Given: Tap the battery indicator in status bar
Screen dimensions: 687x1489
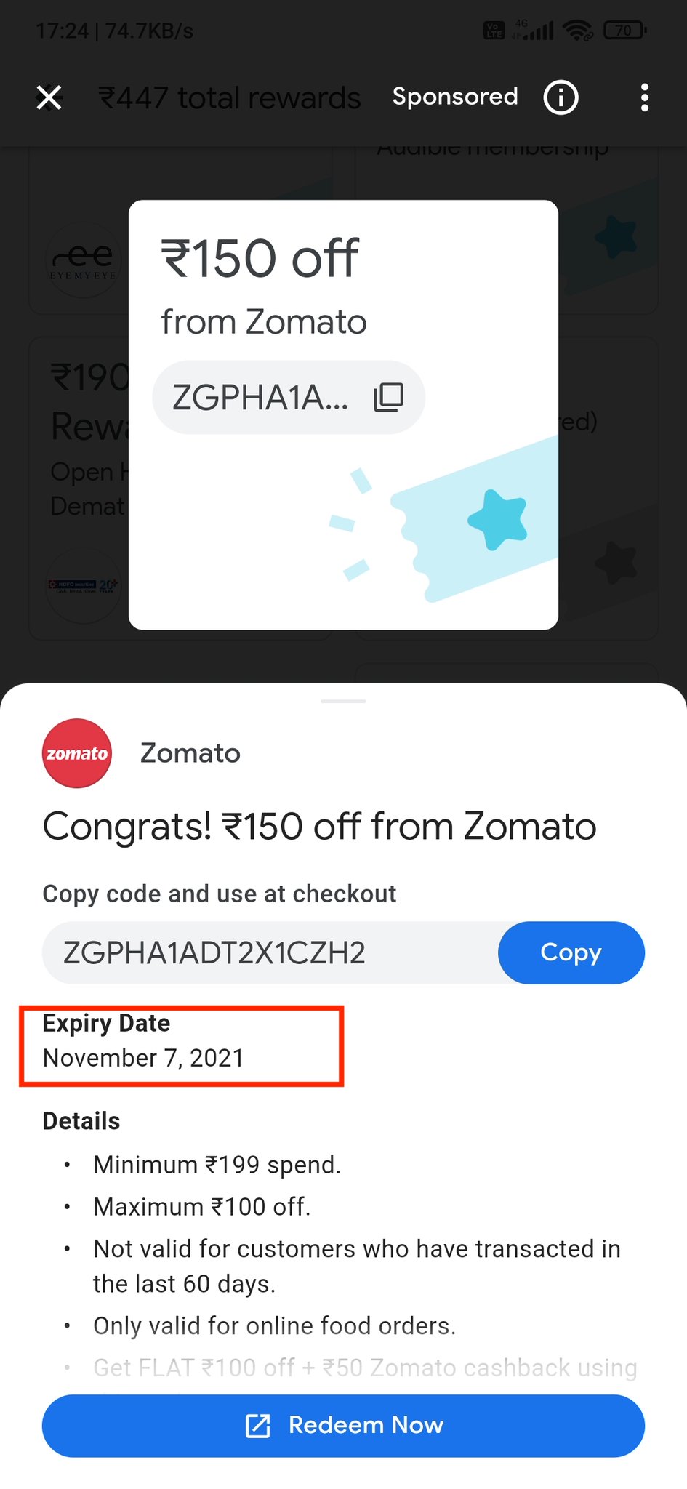Looking at the screenshot, I should pyautogui.click(x=624, y=31).
